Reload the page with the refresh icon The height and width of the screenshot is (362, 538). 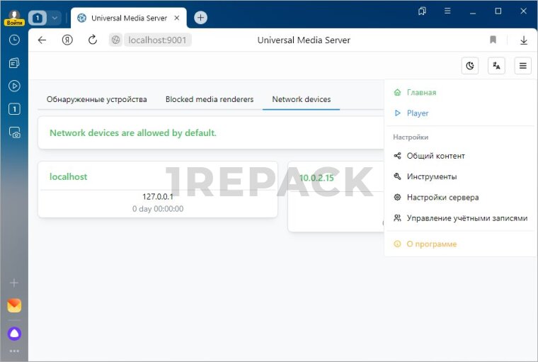pyautogui.click(x=92, y=40)
